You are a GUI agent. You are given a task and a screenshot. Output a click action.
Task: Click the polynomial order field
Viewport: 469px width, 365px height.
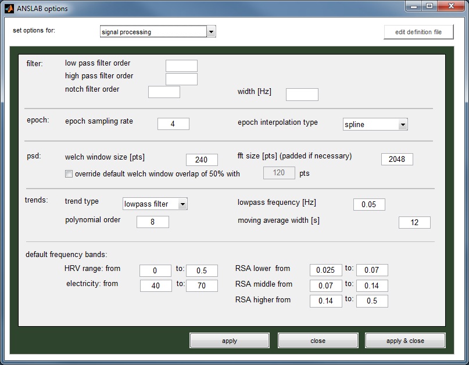(x=153, y=222)
